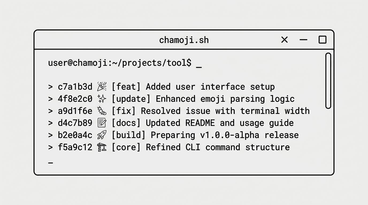The height and width of the screenshot is (205, 368).
Task: Click the rocket emoji on the build commit
Action: [x=102, y=135]
